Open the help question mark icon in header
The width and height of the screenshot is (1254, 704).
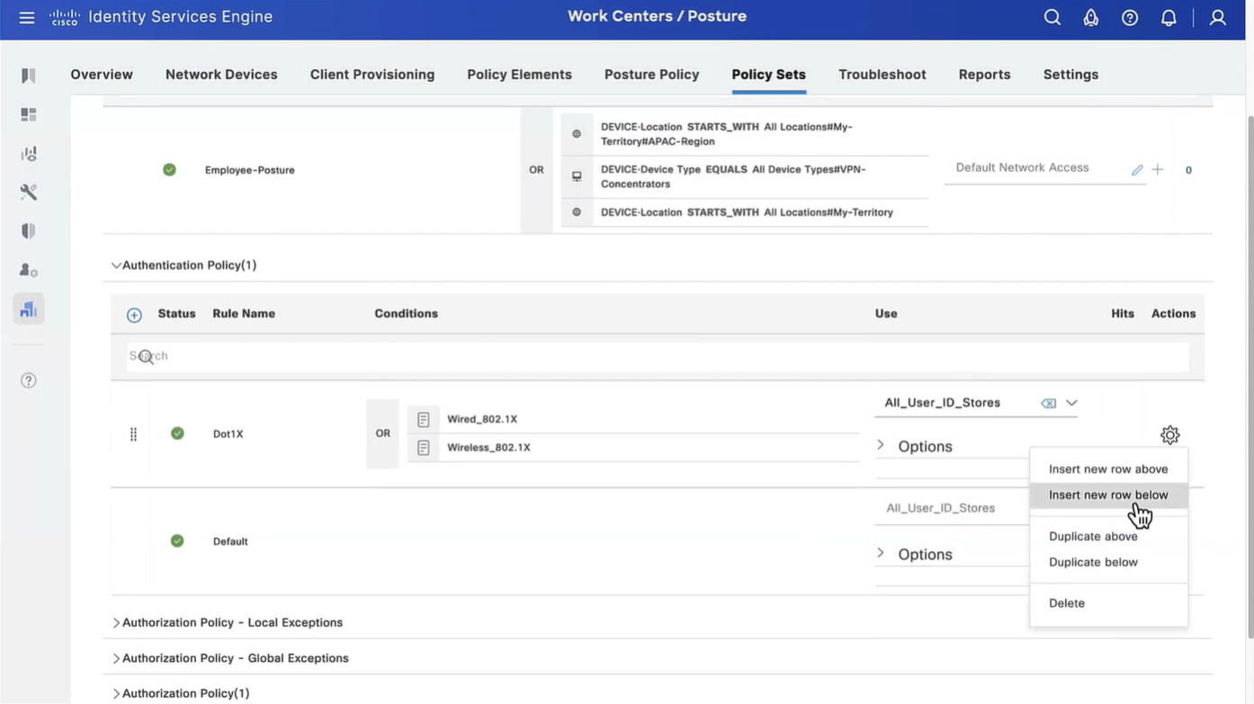pyautogui.click(x=1130, y=18)
